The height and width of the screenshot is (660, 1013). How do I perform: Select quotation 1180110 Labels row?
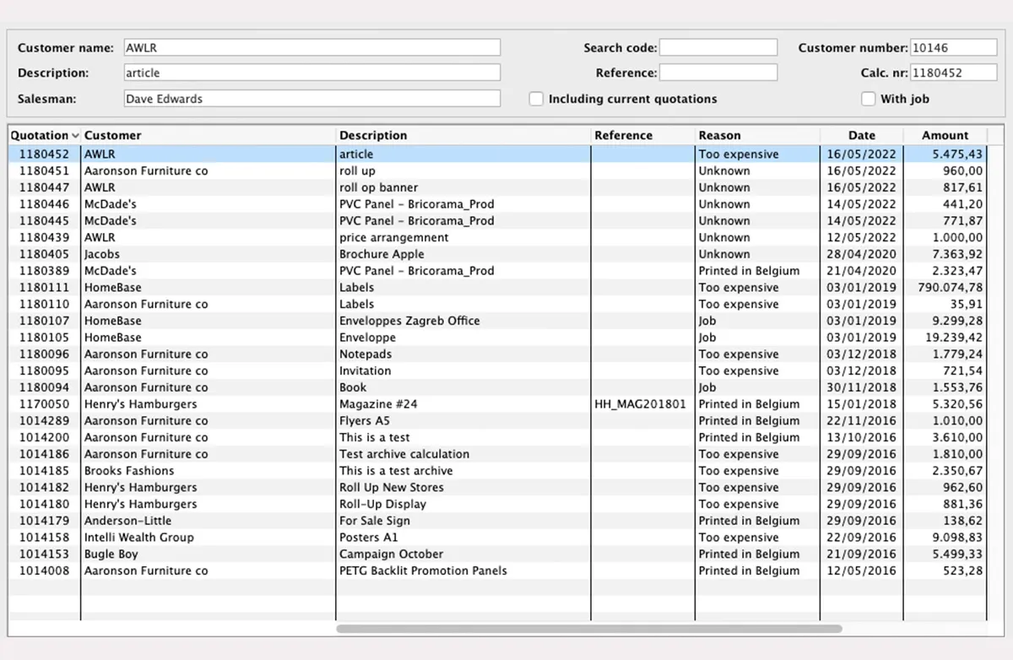(497, 304)
